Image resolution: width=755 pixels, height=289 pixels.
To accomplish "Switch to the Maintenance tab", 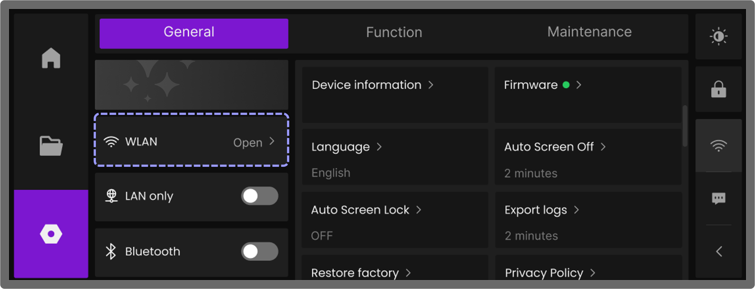I will [x=589, y=32].
